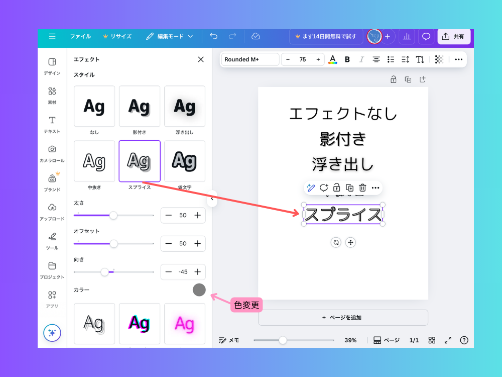Toggle bold formatting on the text

pos(347,59)
